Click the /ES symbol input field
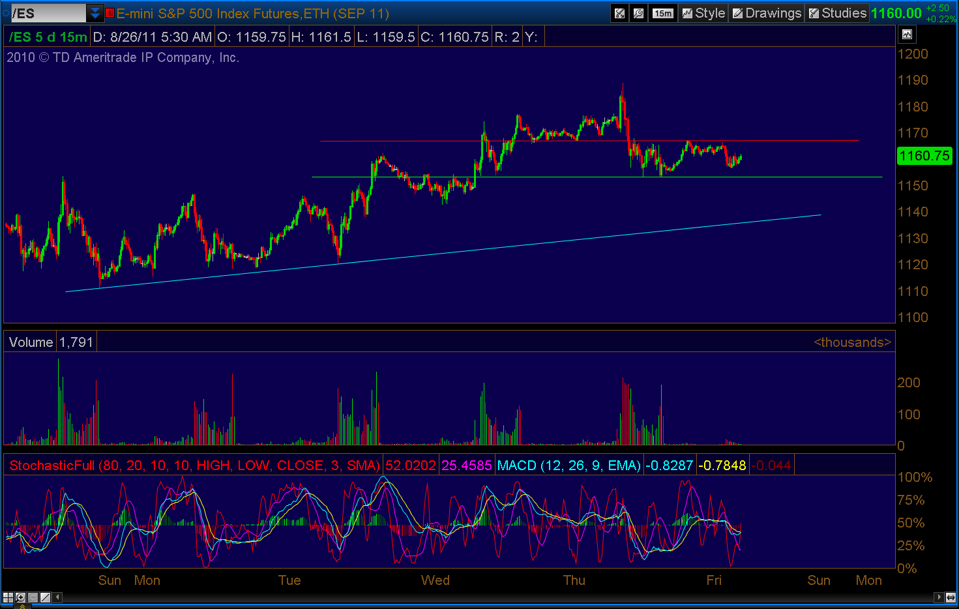This screenshot has width=959, height=609. tap(48, 13)
